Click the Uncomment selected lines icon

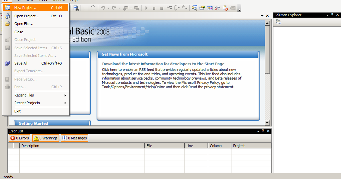tap(93, 8)
